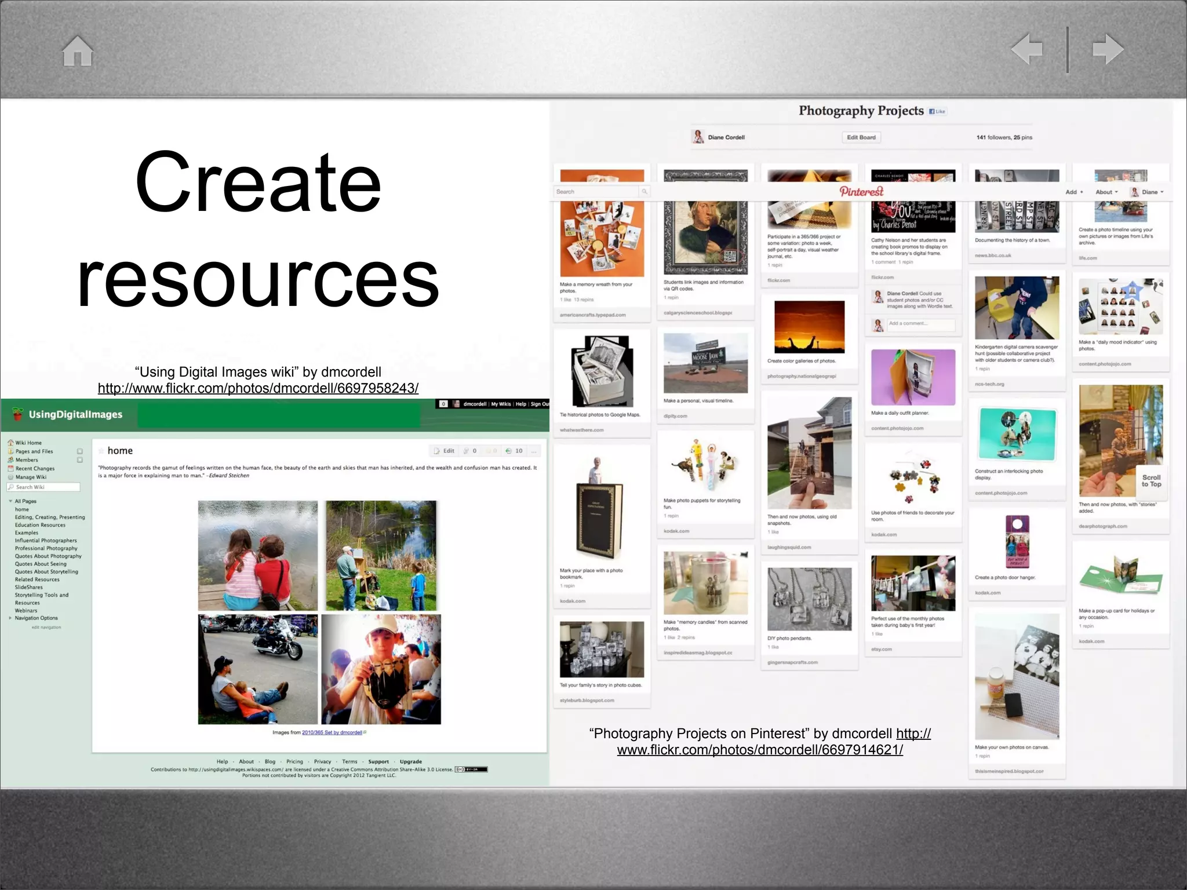Open Influential Photographers page
1187x890 pixels.
coord(46,541)
